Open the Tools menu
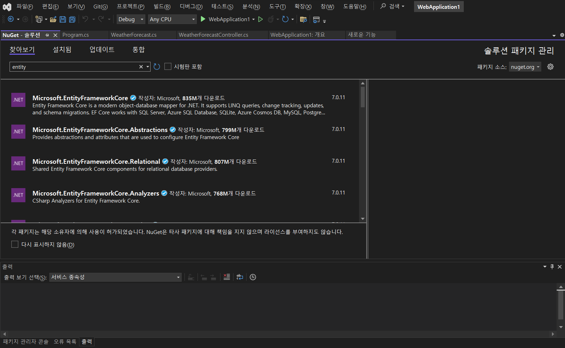 click(278, 7)
